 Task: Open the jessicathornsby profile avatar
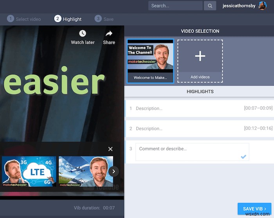coord(262,5)
